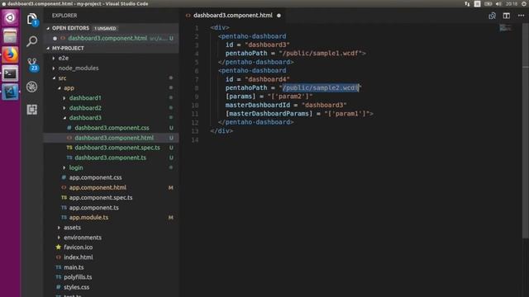Open styles.css file

click(x=76, y=287)
